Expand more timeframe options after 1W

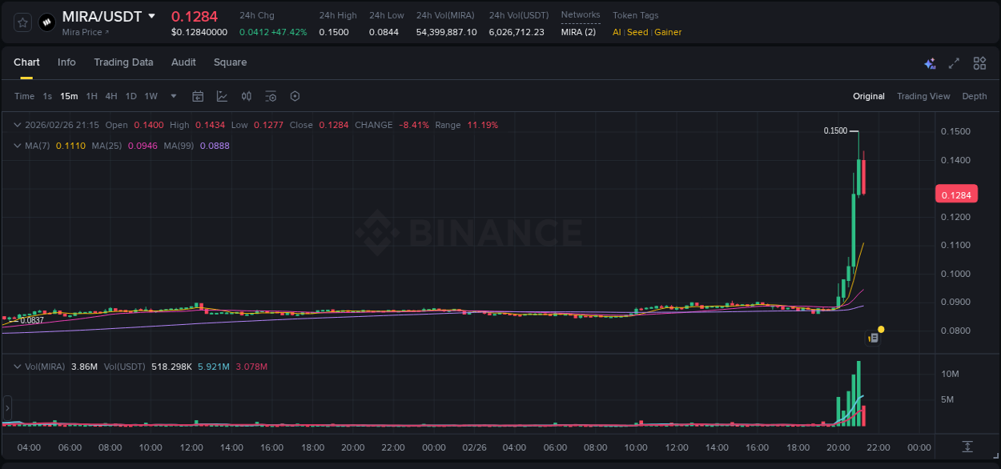[x=172, y=96]
